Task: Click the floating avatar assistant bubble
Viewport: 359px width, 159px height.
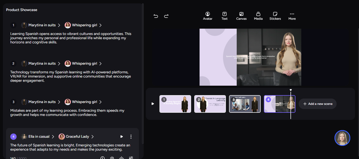Action: tap(342, 138)
